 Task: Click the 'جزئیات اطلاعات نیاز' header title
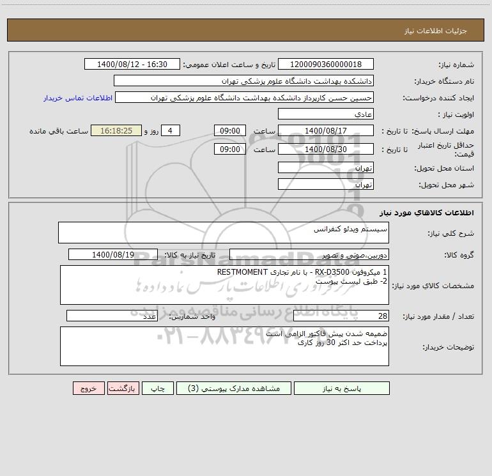tap(436, 31)
